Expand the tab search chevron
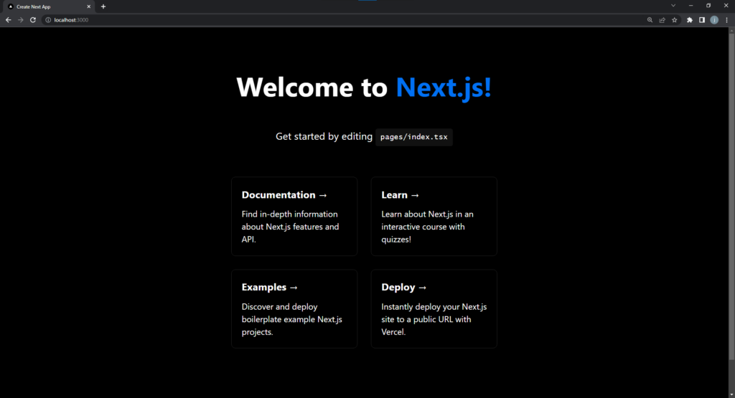 point(673,6)
